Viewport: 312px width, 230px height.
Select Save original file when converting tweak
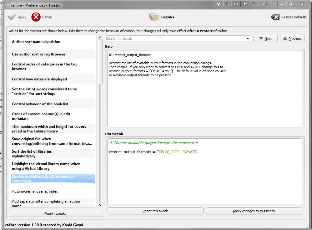[x=53, y=141]
